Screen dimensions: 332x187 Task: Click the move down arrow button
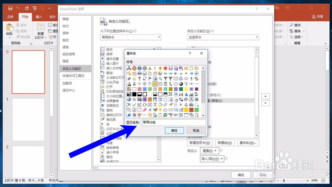266,103
